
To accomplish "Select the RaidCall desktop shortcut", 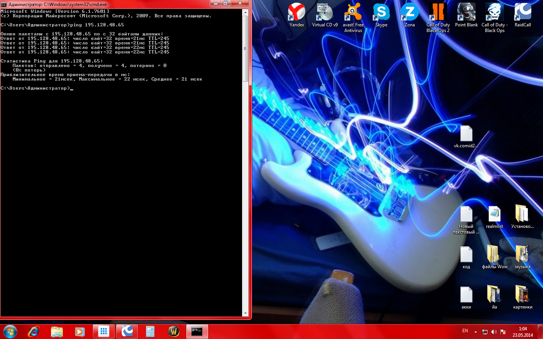I will tap(523, 15).
